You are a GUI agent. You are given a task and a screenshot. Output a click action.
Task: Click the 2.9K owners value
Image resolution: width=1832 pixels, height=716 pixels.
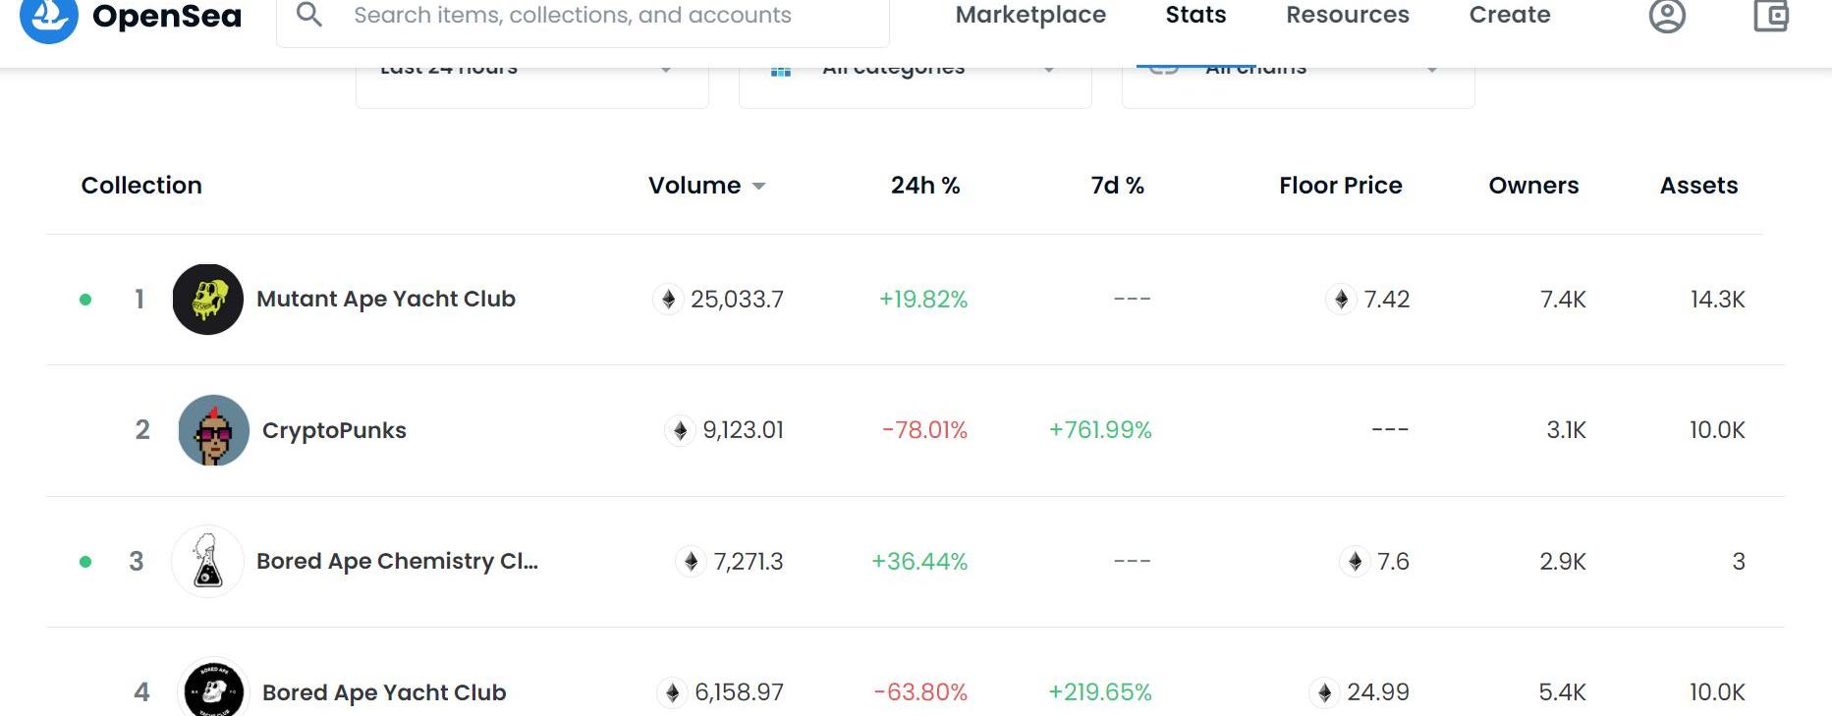point(1563,562)
